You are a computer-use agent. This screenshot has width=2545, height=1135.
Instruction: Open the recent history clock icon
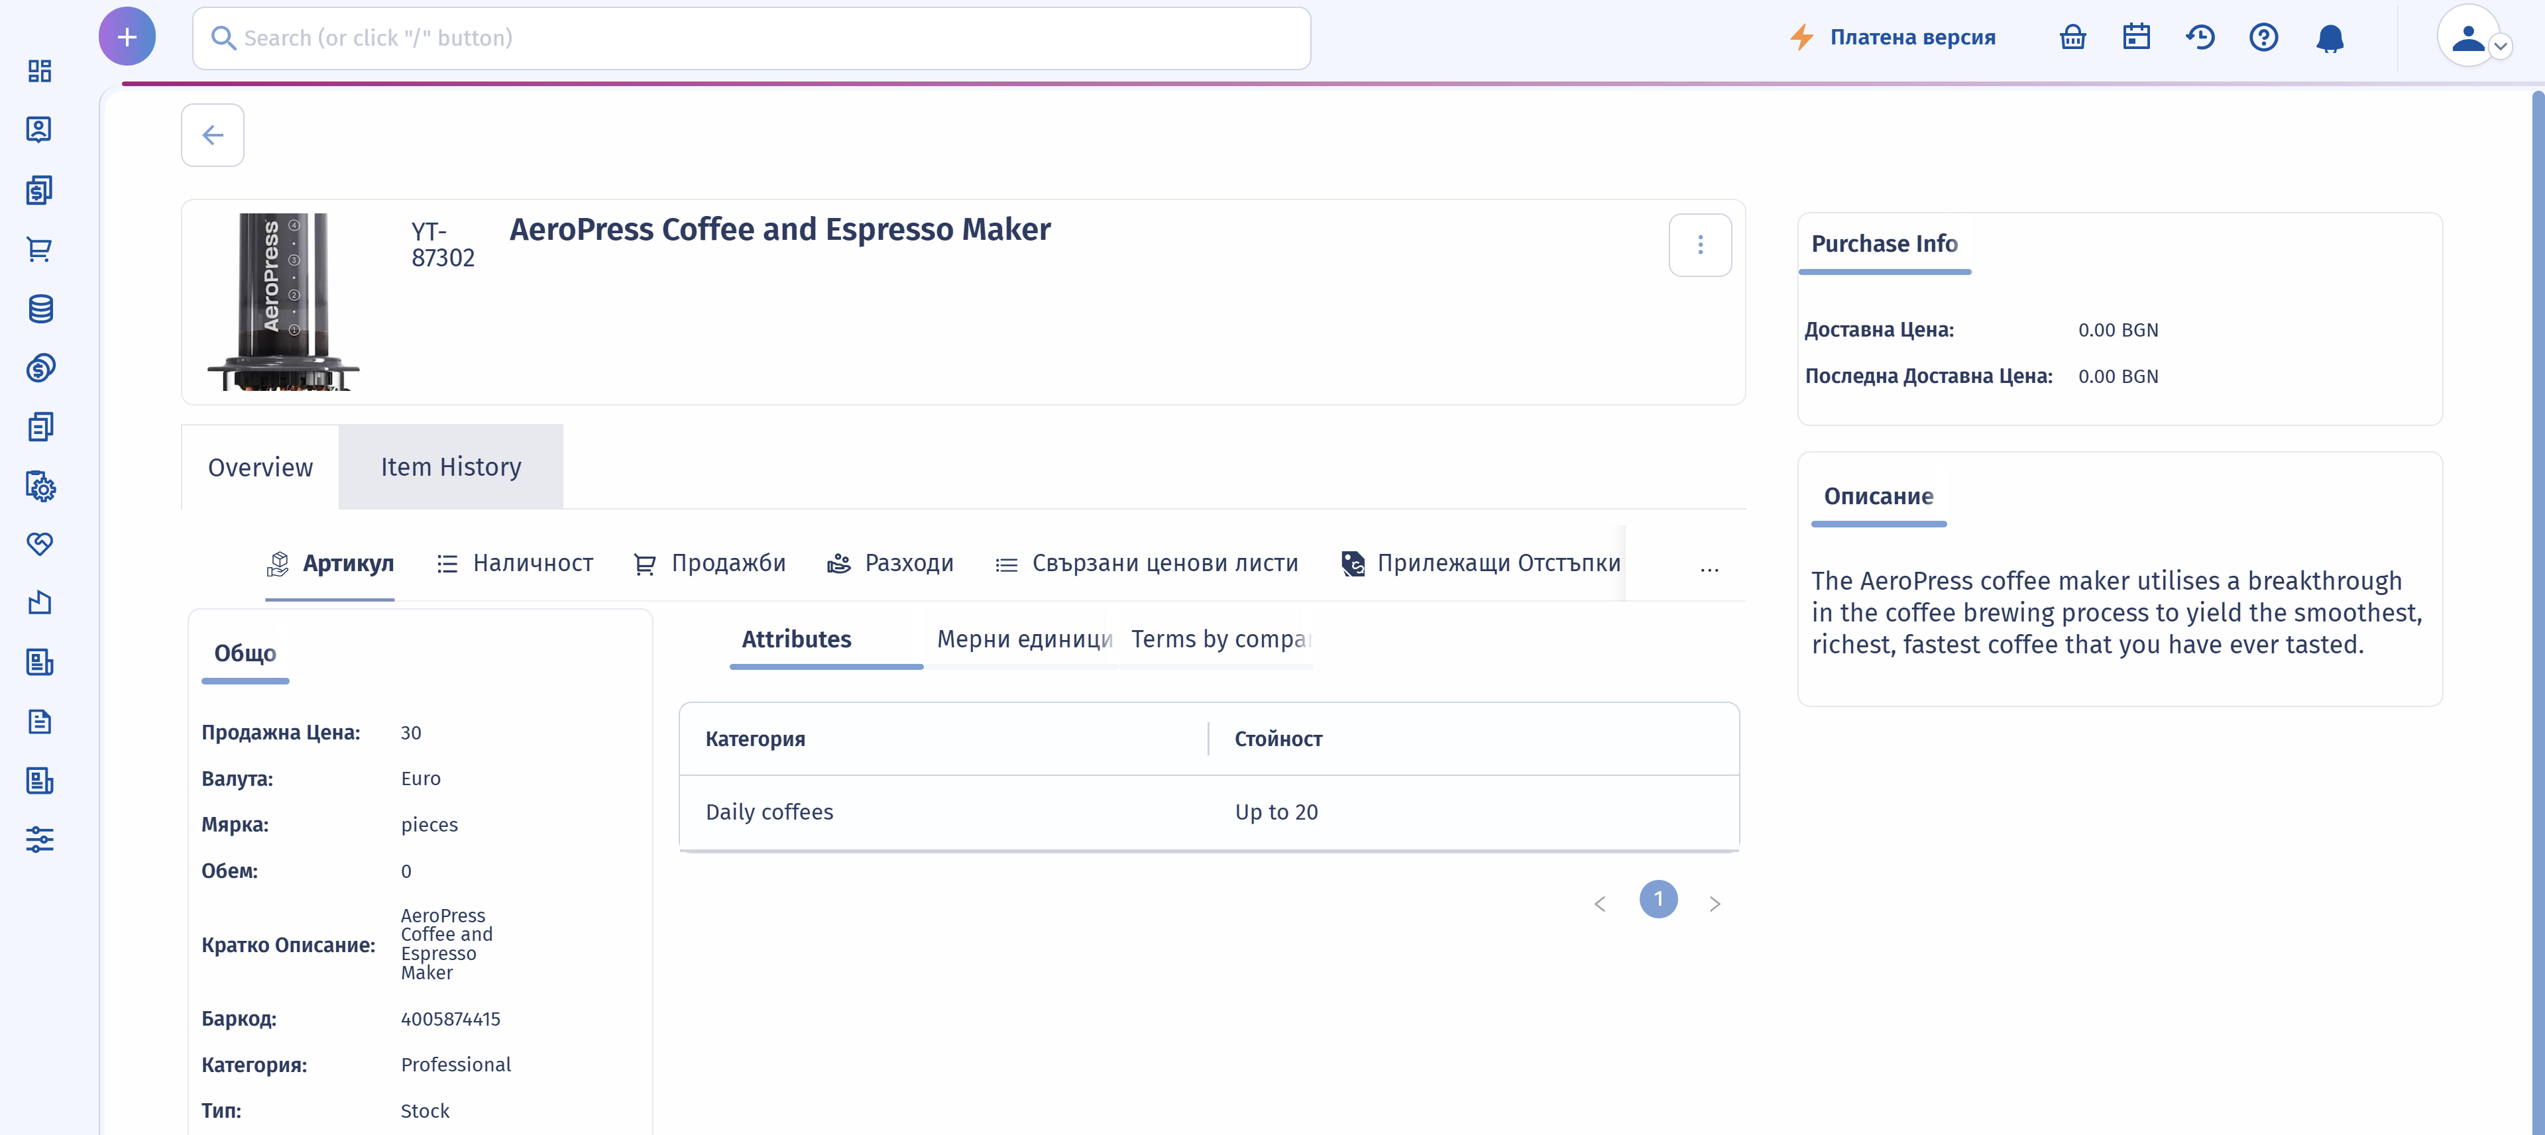[2200, 38]
